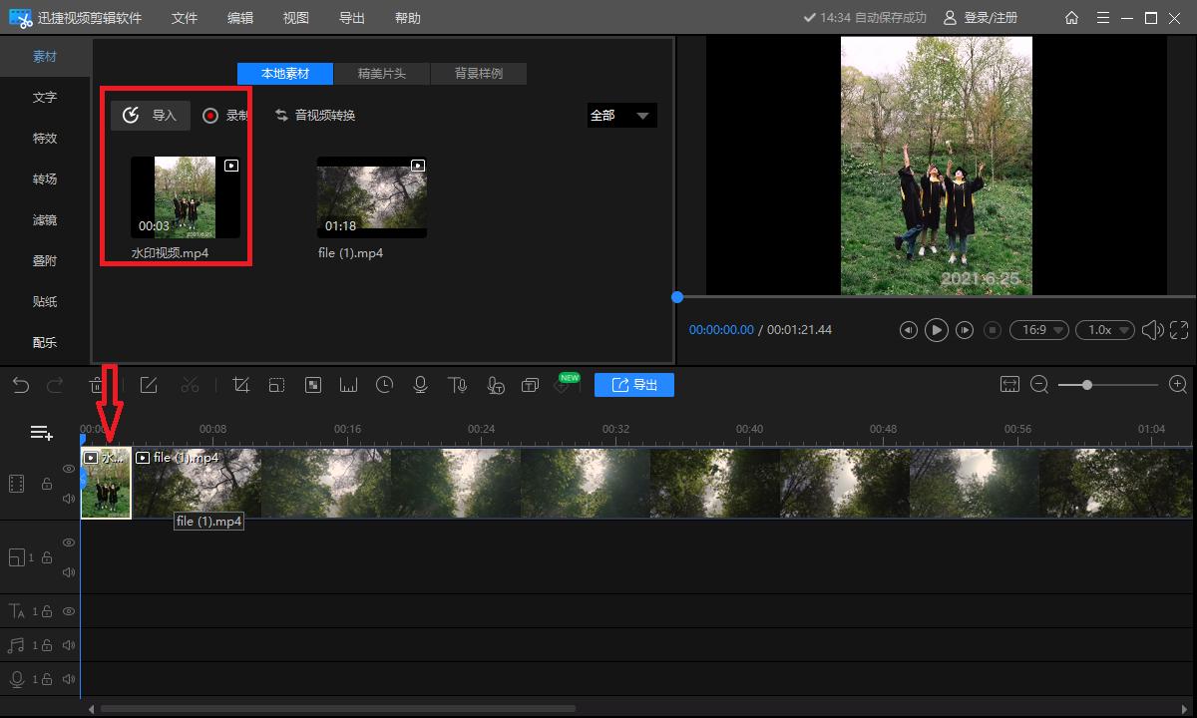
Task: Expand the 全部 filter dropdown
Action: pos(621,116)
